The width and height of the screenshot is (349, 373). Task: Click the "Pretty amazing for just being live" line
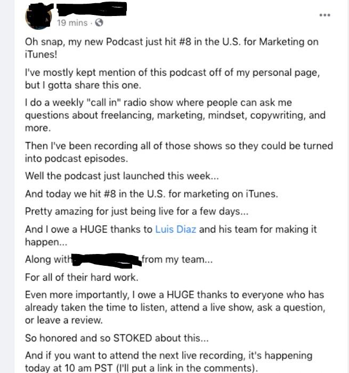coord(136,212)
